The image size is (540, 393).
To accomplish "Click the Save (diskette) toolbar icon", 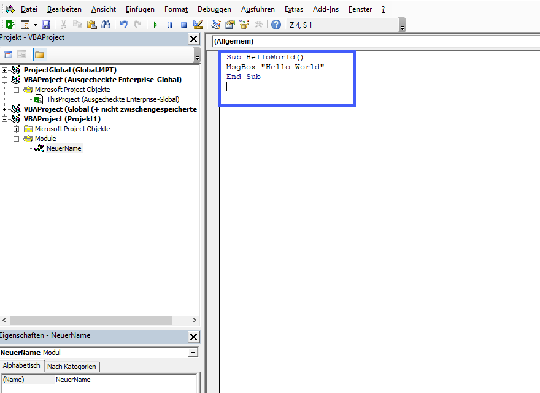I will tap(46, 25).
